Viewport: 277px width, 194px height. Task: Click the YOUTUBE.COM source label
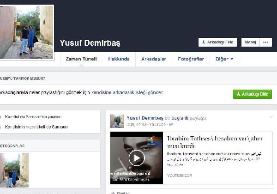180,176
